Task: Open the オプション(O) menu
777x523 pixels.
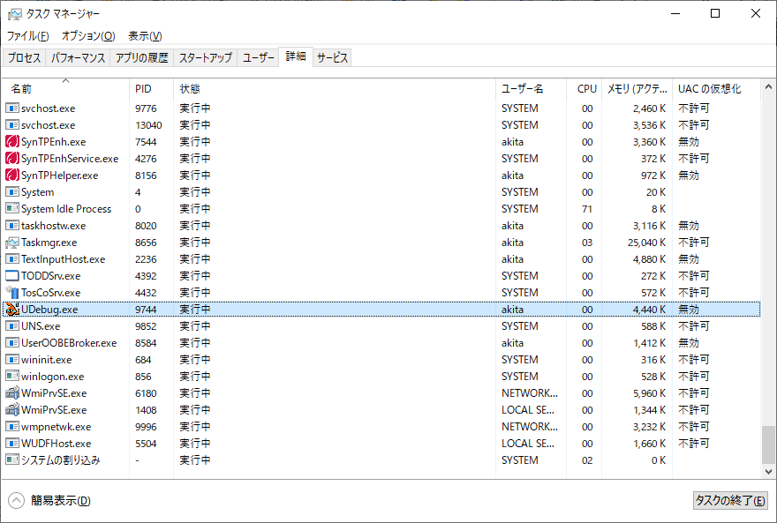Action: 88,36
